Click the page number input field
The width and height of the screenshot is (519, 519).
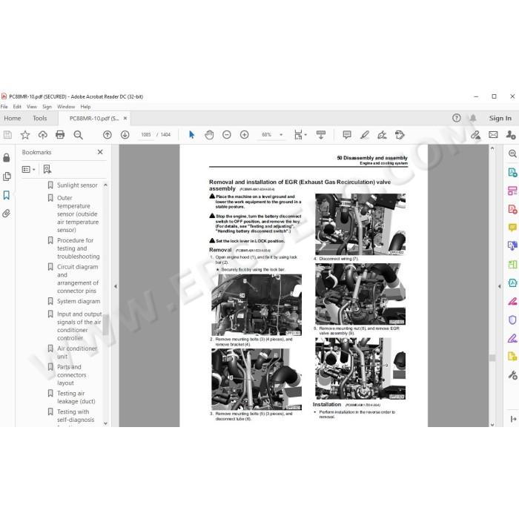point(146,135)
